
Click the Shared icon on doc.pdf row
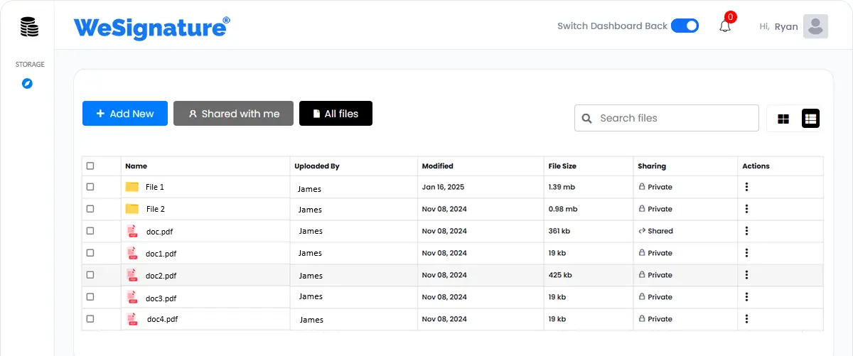642,231
